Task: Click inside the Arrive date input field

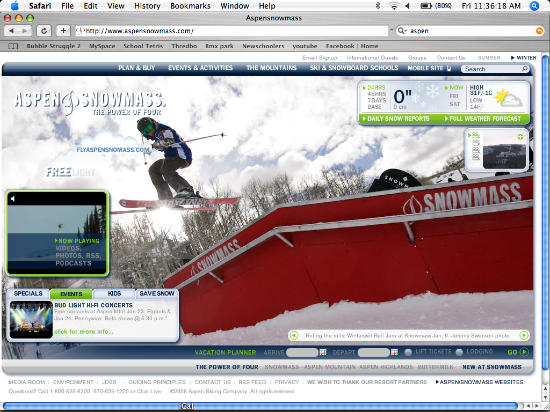Action: (x=301, y=352)
